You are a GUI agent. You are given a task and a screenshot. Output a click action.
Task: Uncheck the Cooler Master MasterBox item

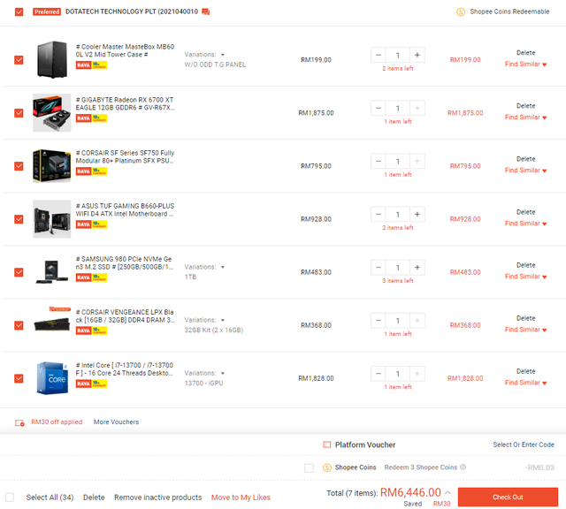pos(19,60)
